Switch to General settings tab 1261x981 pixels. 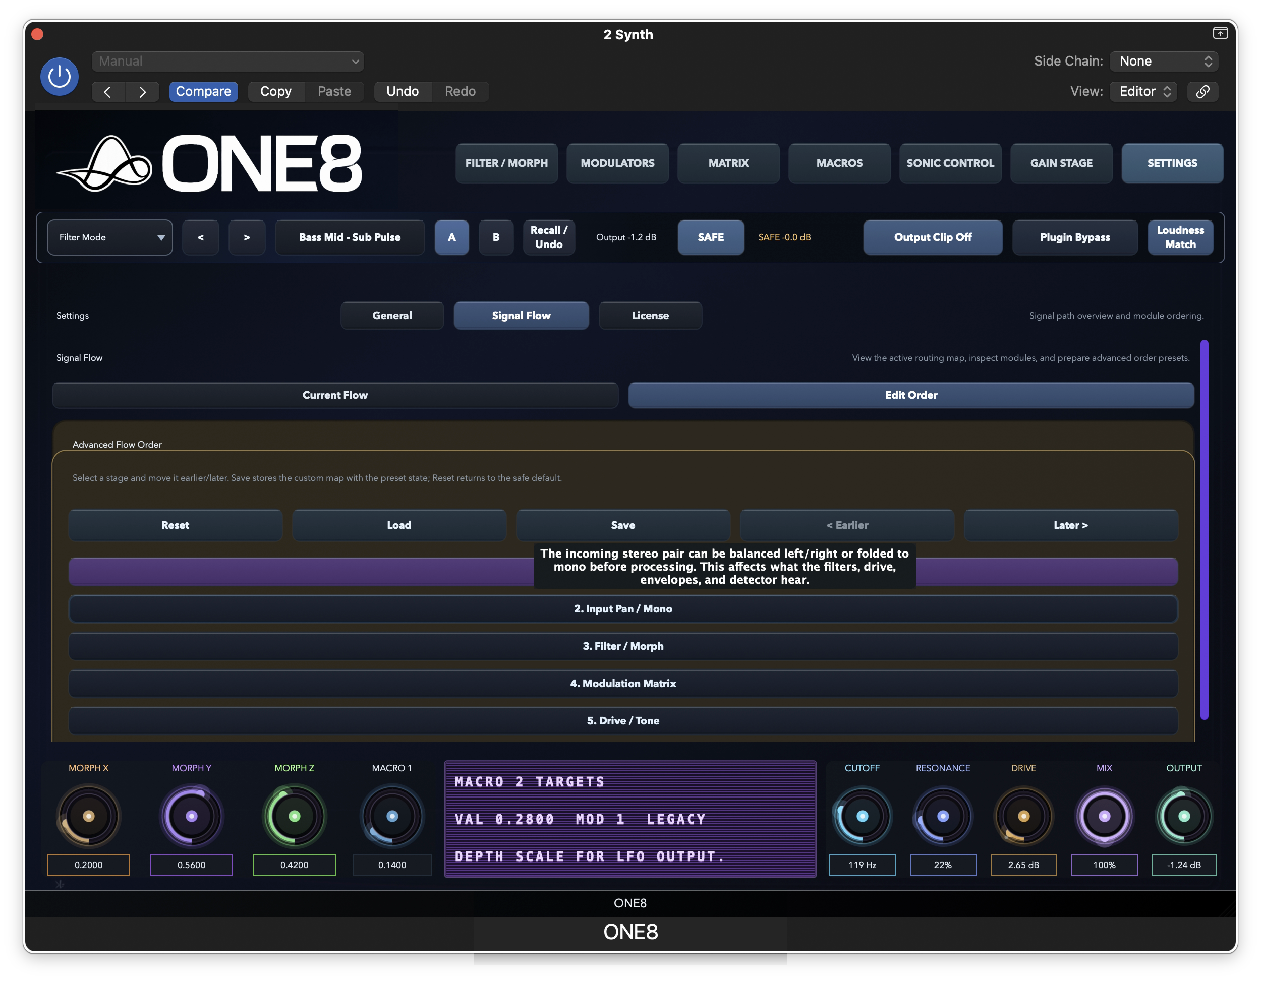click(392, 316)
